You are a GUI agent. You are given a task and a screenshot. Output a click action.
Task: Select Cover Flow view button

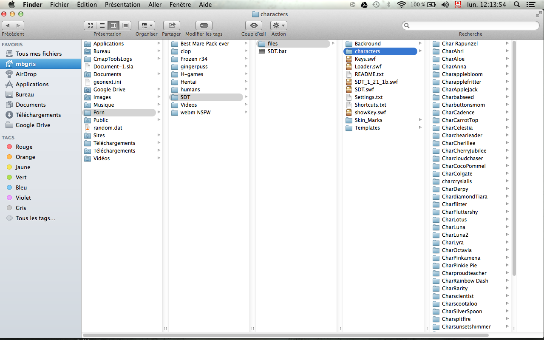click(x=125, y=25)
